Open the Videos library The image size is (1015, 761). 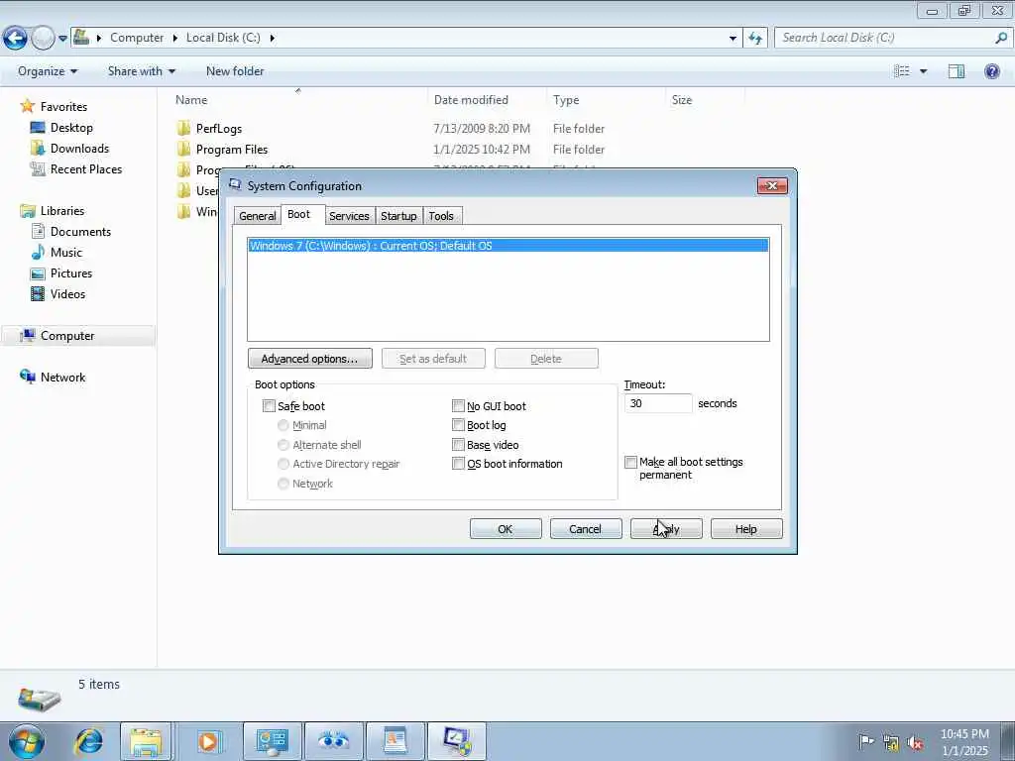[68, 293]
